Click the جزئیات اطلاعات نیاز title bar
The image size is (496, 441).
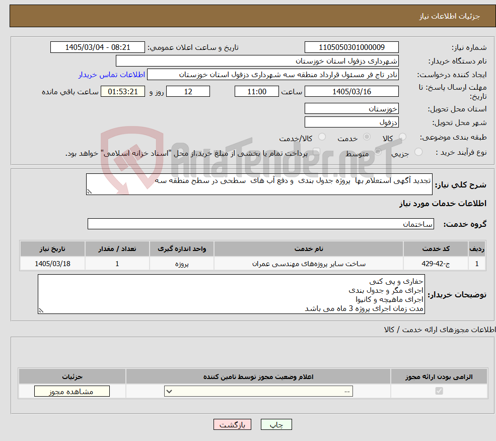[253, 16]
